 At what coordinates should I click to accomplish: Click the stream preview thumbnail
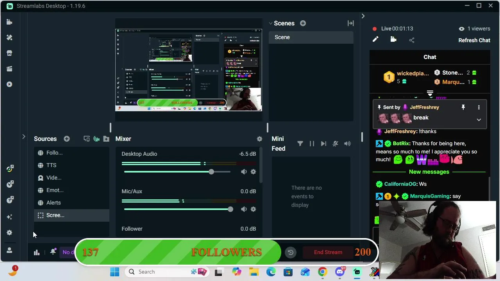(188, 70)
